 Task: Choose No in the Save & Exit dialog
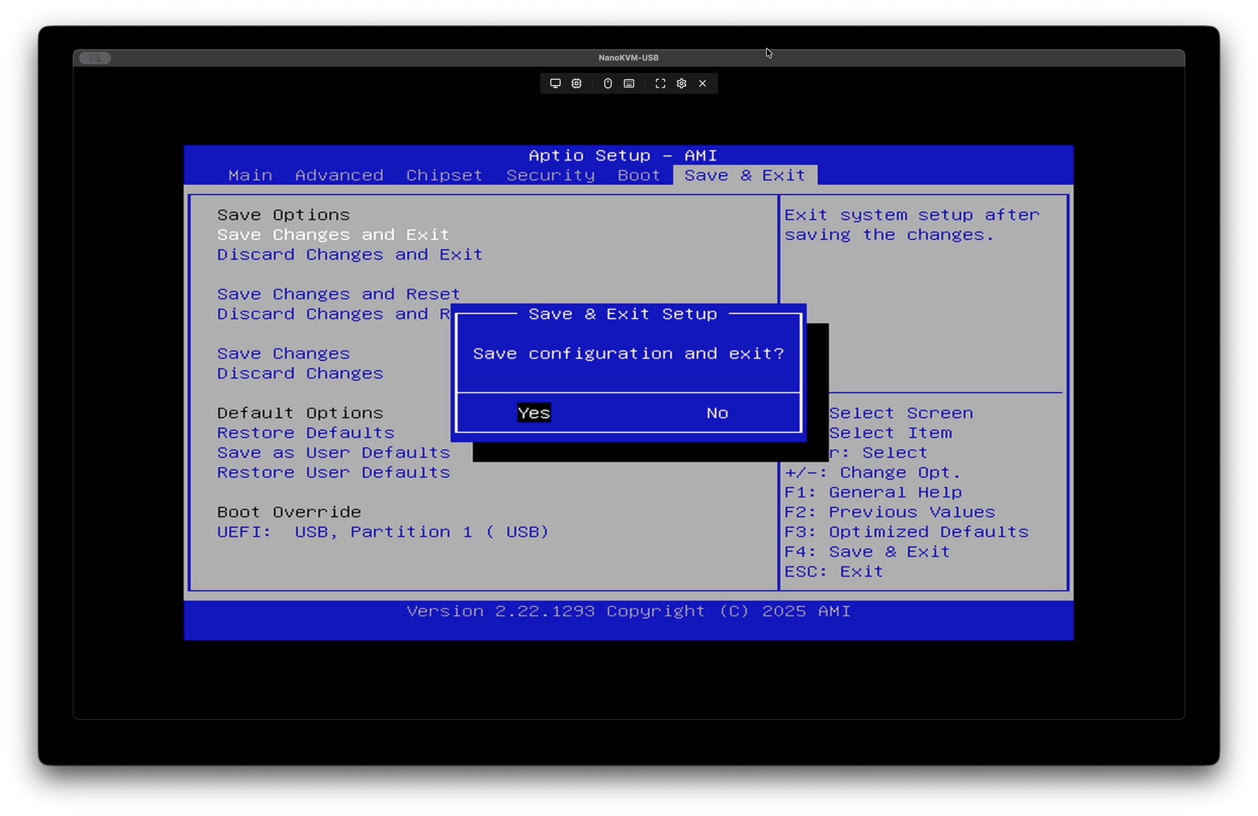point(717,413)
